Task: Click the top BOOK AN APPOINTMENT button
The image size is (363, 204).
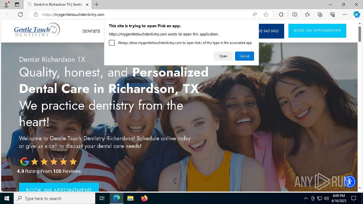Action: (x=317, y=31)
